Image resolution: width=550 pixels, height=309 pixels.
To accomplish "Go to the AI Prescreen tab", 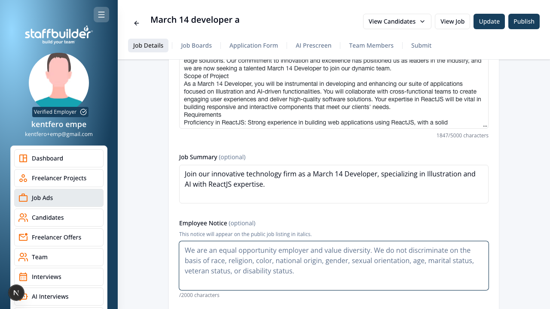I will click(x=313, y=45).
